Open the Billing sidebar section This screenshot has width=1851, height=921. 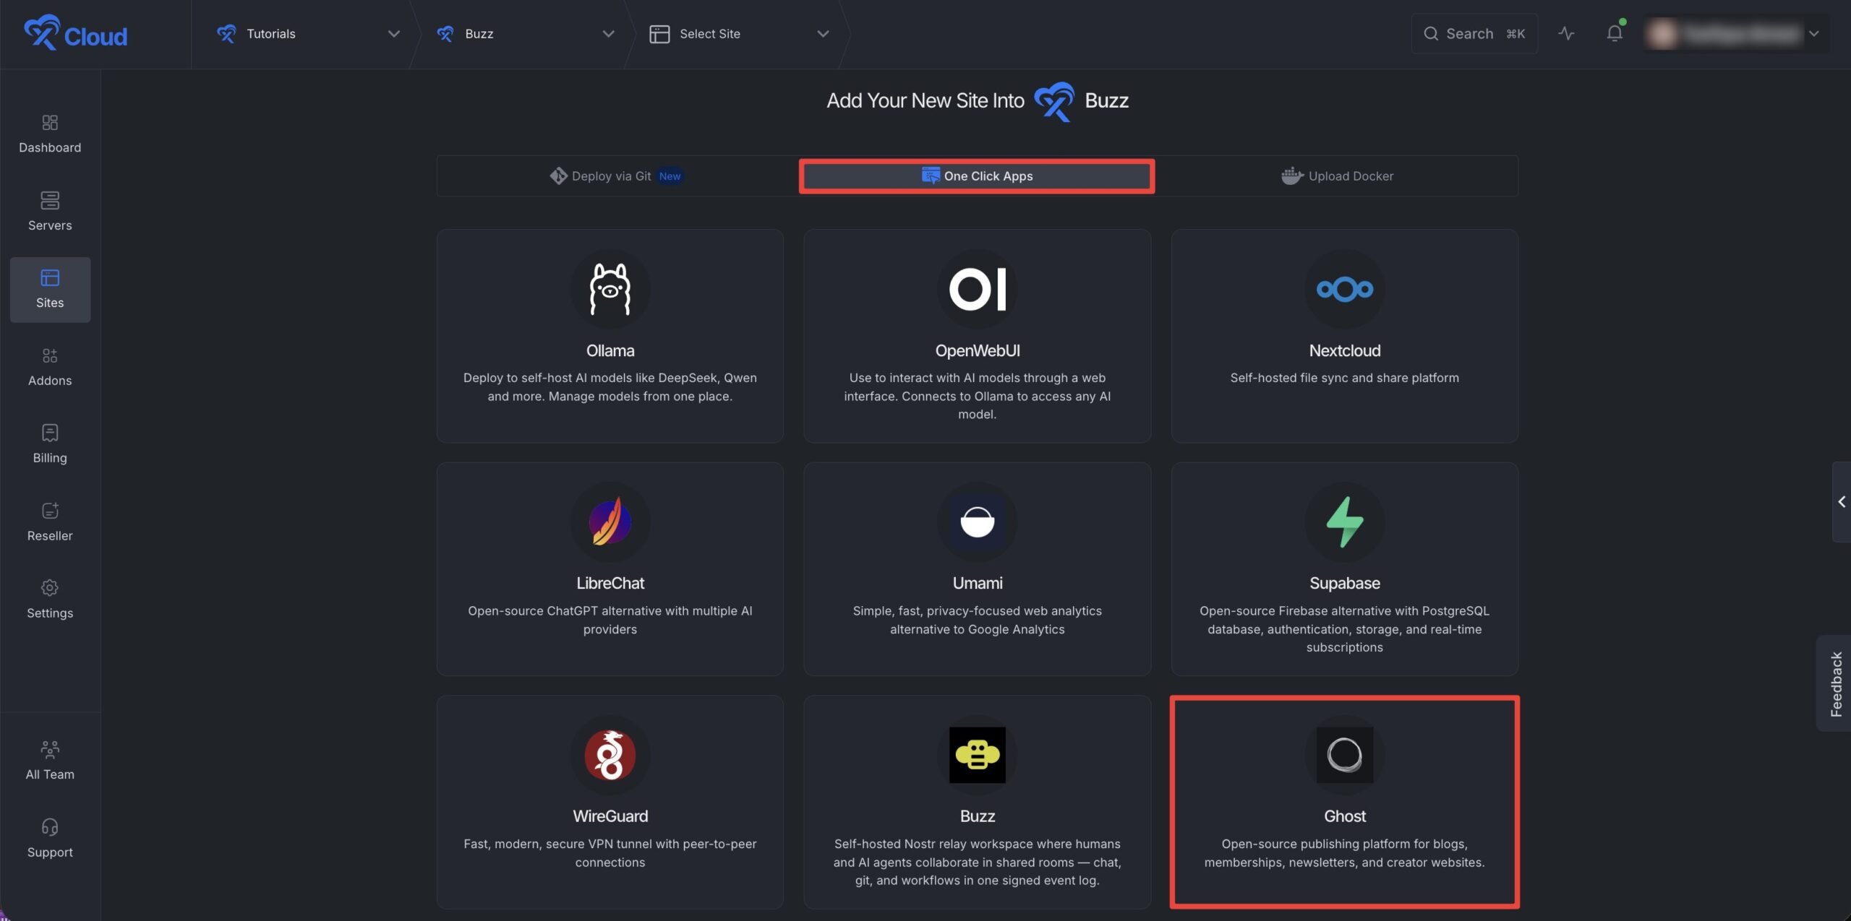[50, 444]
